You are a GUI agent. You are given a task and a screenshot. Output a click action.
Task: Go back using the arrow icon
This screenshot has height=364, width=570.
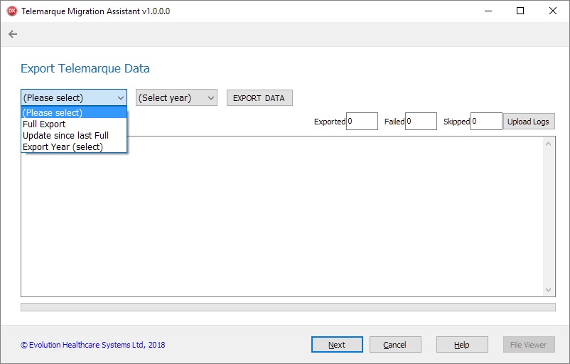point(13,34)
